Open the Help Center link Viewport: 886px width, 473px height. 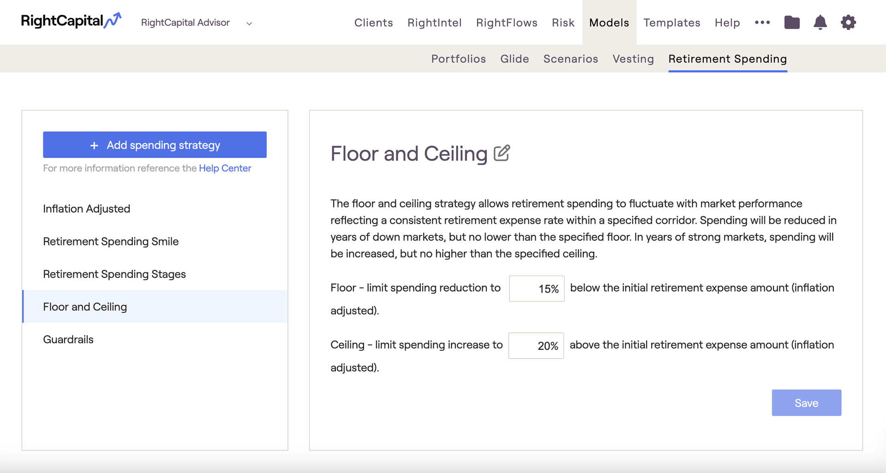point(225,168)
